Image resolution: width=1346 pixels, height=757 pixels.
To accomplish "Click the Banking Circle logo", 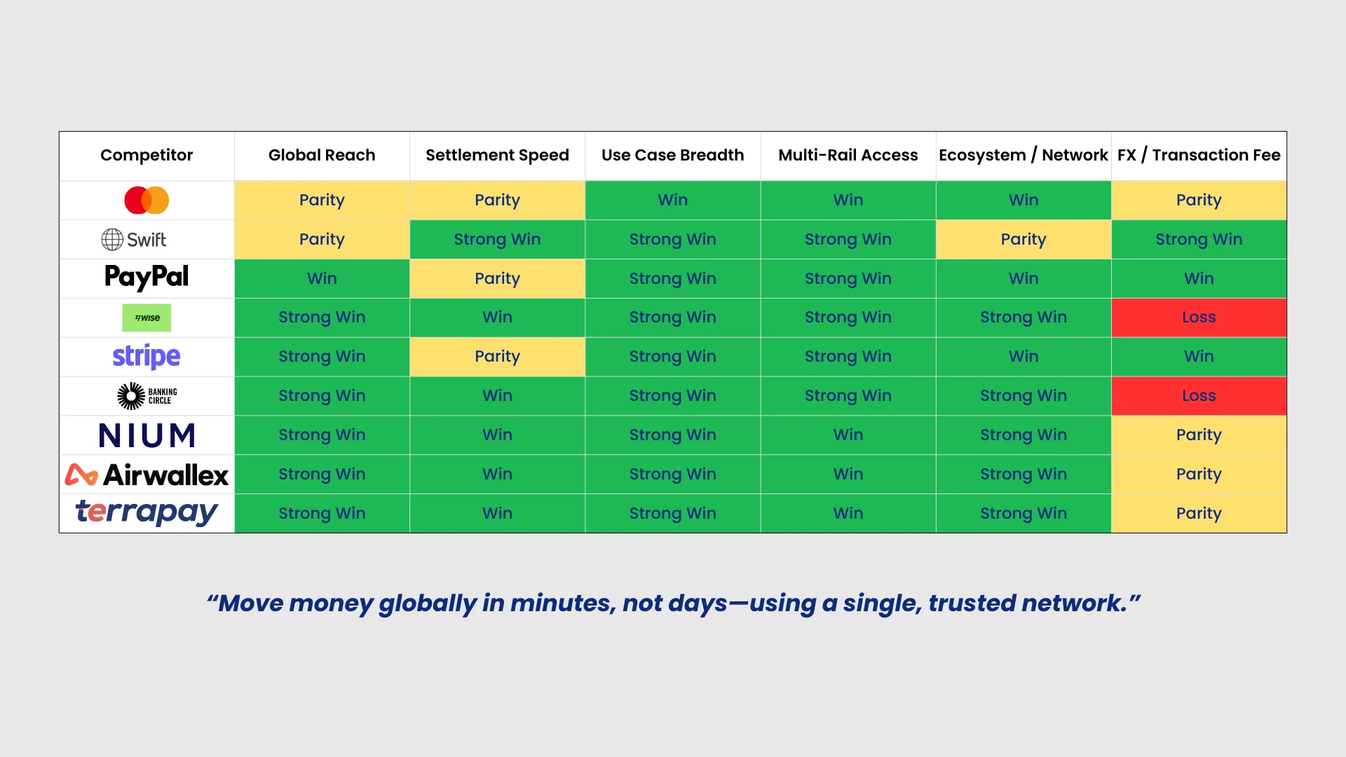I will point(147,396).
